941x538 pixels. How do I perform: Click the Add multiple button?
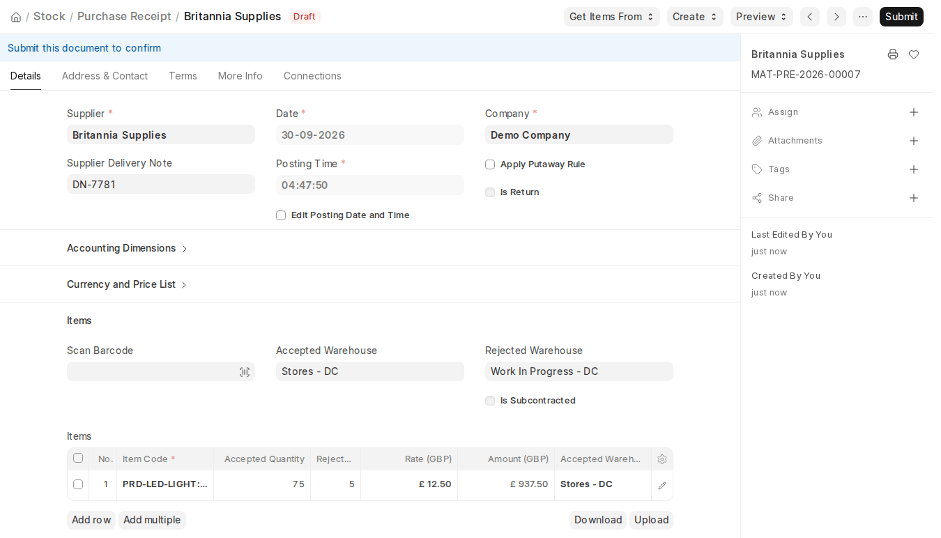(152, 520)
